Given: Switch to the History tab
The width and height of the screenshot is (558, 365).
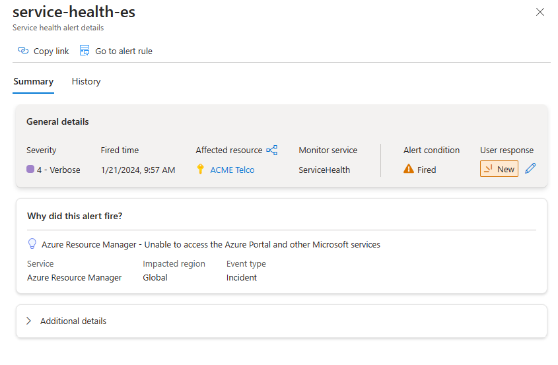Looking at the screenshot, I should pos(86,82).
